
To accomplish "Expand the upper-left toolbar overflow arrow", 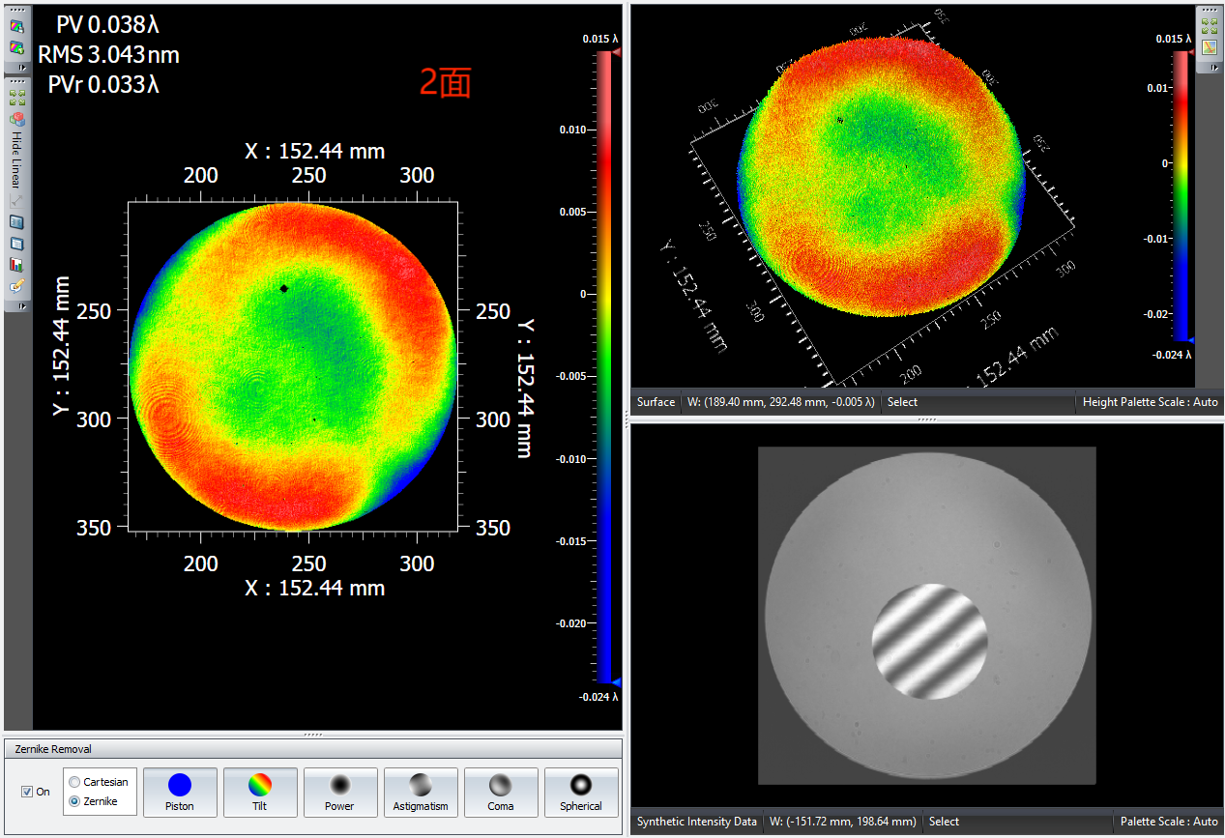I will tap(22, 68).
